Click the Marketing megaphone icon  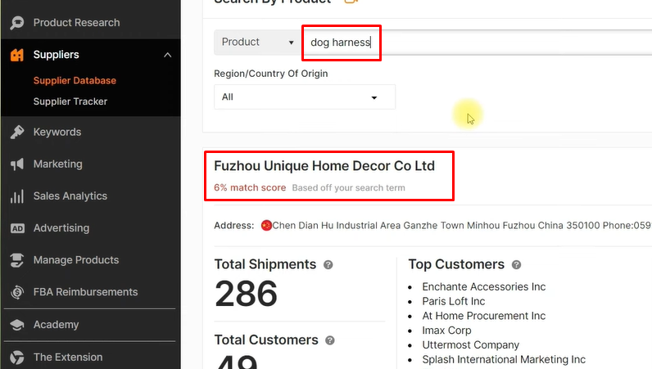[17, 164]
